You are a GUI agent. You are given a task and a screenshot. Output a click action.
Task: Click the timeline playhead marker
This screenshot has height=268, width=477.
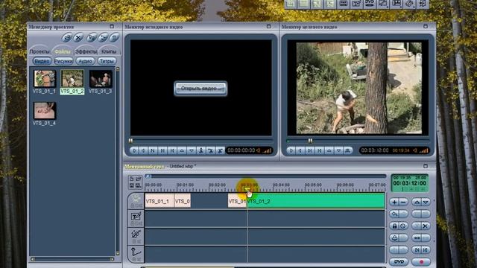coord(247,190)
